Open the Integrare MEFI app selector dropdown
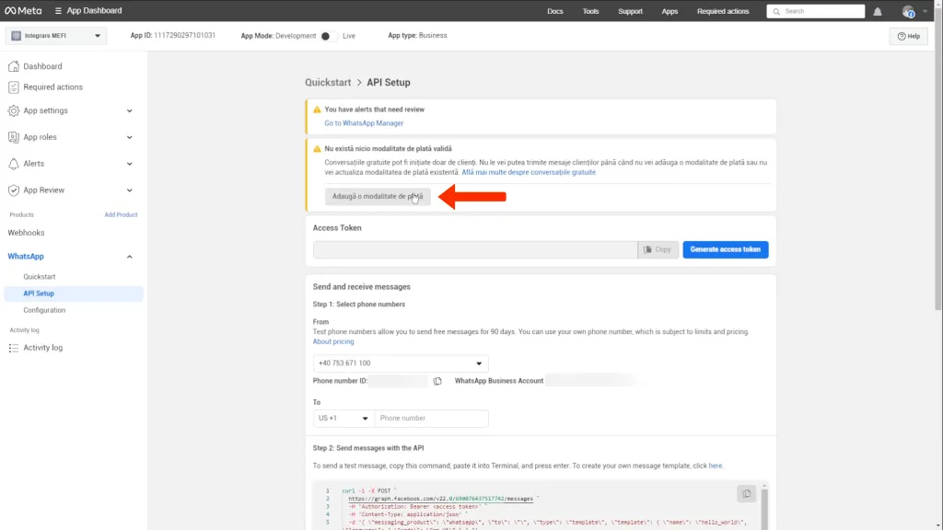Image resolution: width=943 pixels, height=530 pixels. 56,36
